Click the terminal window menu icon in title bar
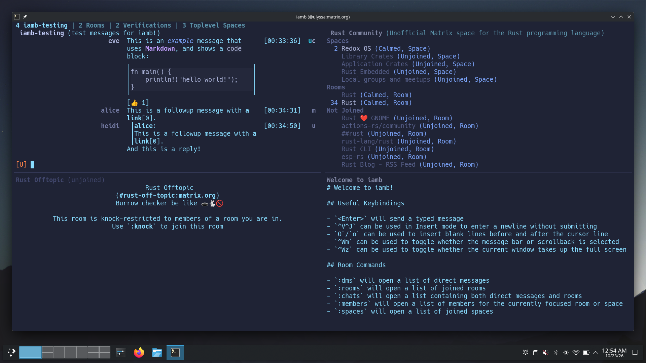646x363 pixels. point(17,17)
